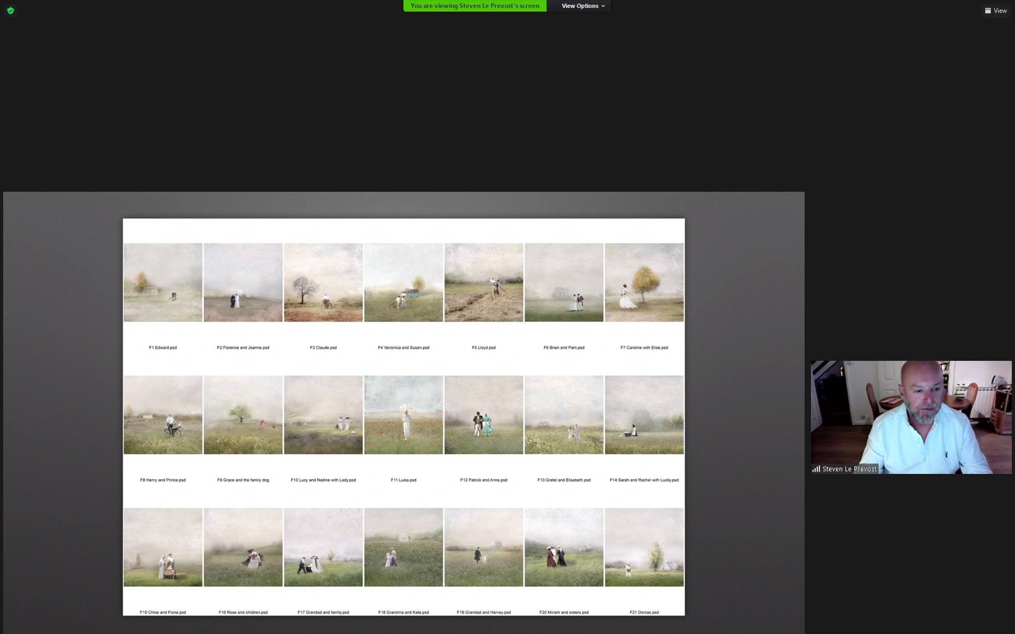Click the 'F15 Chloe and Fiona.psd' label

(x=163, y=612)
